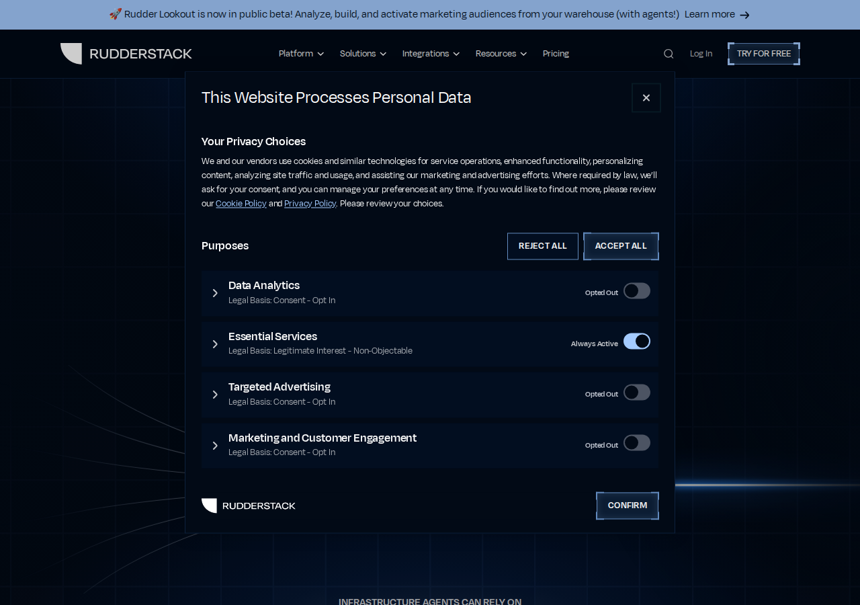Toggle the Essential Services switch
Image resolution: width=860 pixels, height=605 pixels.
pyautogui.click(x=637, y=341)
